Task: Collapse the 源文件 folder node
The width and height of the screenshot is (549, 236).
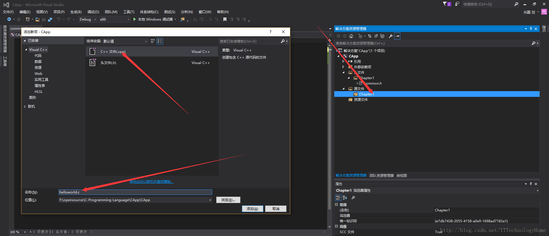Action: click(x=343, y=89)
